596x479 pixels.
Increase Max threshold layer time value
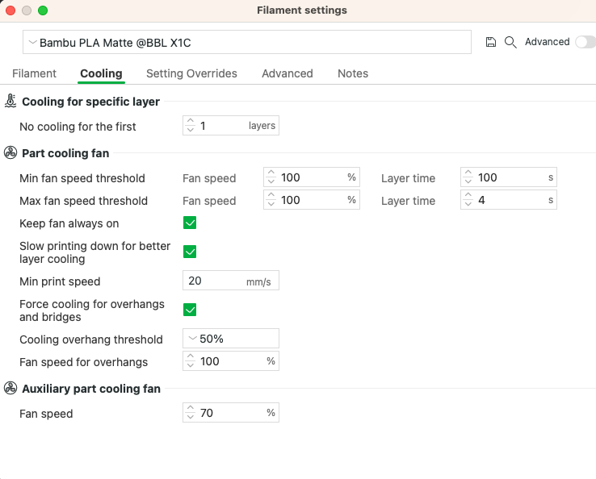tap(468, 195)
